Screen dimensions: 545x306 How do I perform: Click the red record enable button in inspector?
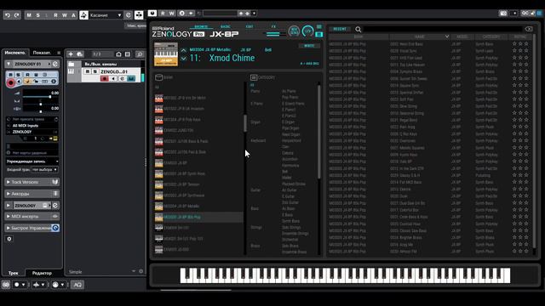coord(11,82)
